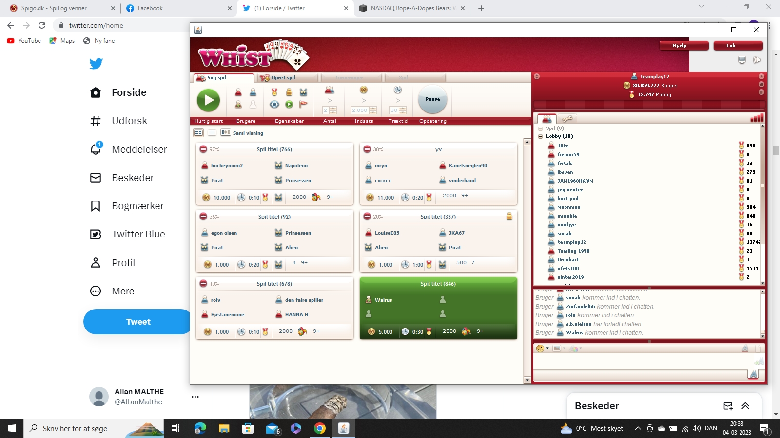Viewport: 780px width, 438px height.
Task: Toggle the medal filter under Egenskaber
Action: click(274, 92)
